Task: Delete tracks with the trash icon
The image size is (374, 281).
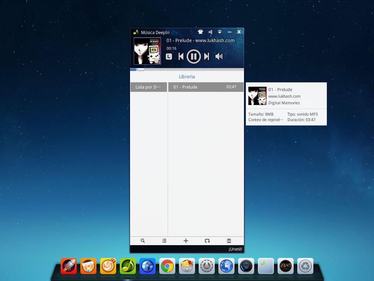Action: pyautogui.click(x=229, y=241)
